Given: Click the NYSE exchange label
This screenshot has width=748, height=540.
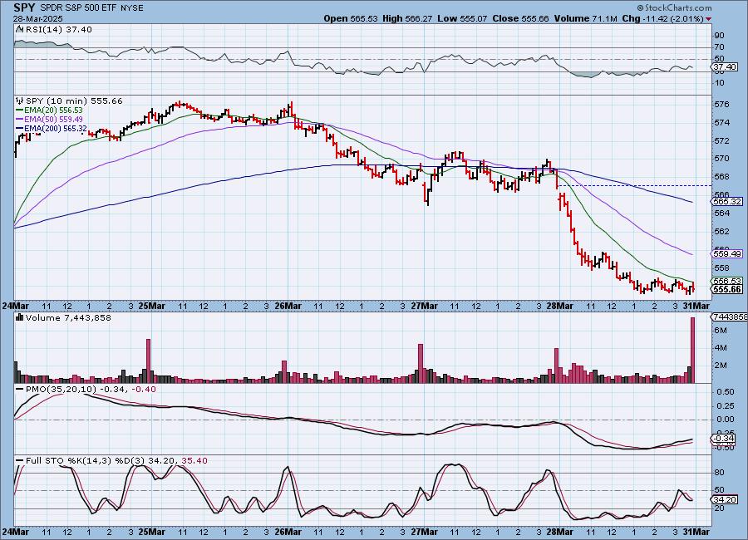Looking at the screenshot, I should 132,8.
